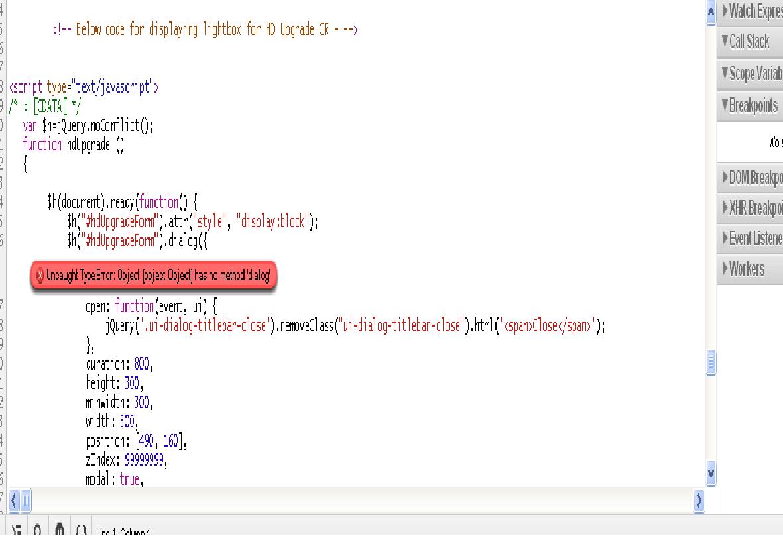Click horizontal scrollbar right arrow
This screenshot has width=783, height=536.
(699, 500)
